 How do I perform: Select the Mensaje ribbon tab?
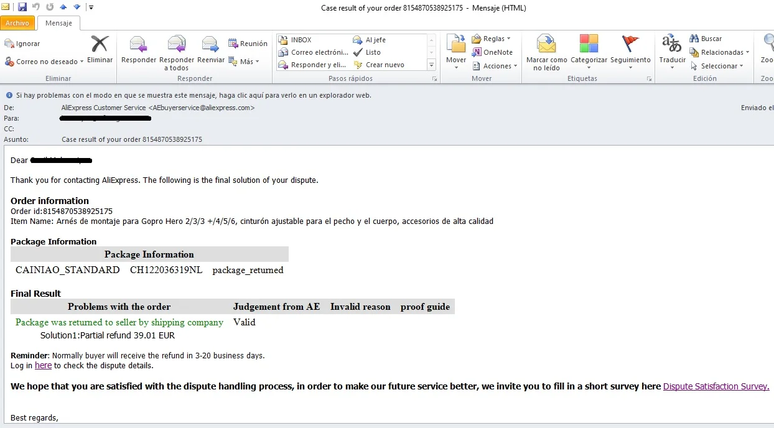tap(58, 23)
